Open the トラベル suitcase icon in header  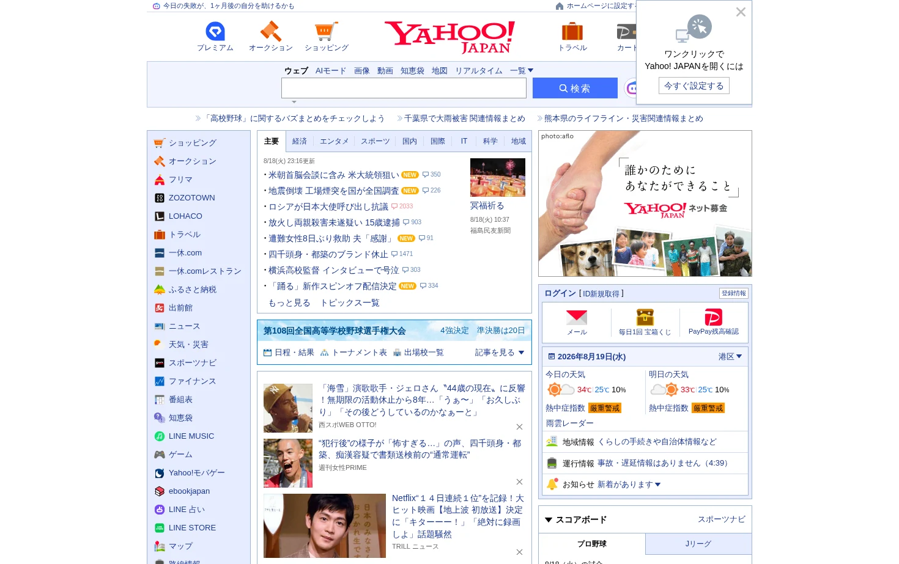[x=572, y=31]
